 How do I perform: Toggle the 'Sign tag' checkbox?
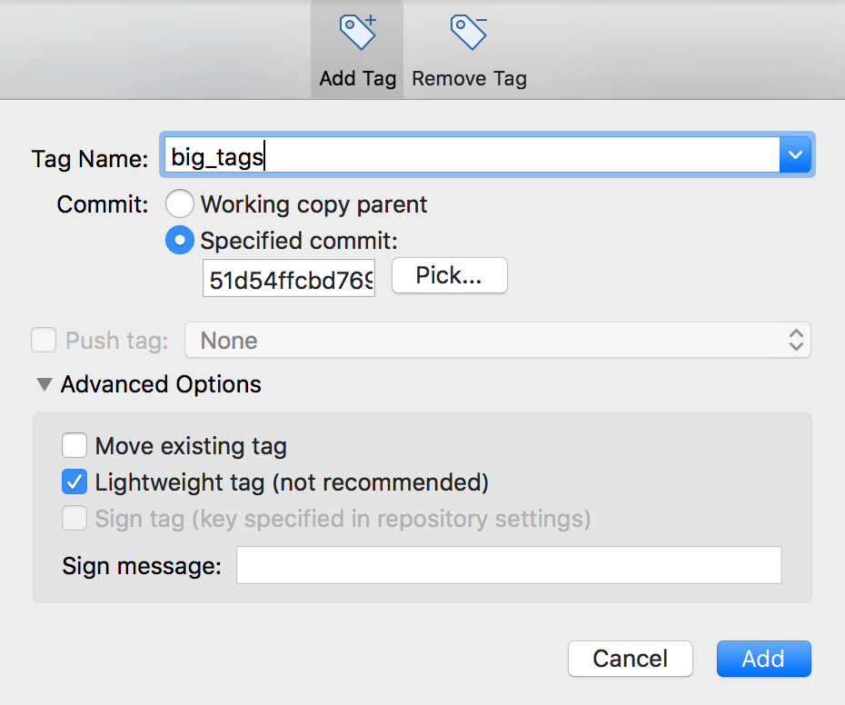click(x=75, y=519)
